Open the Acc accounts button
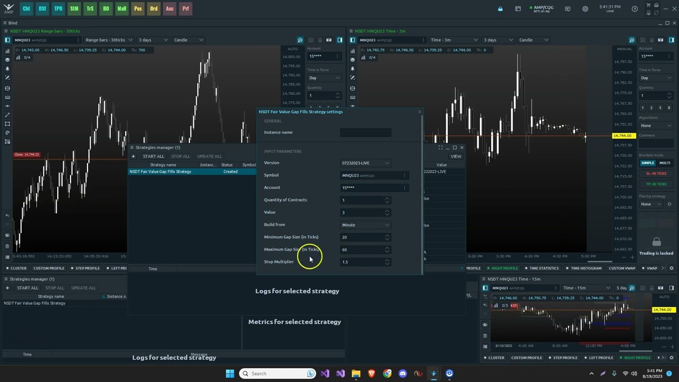The height and width of the screenshot is (382, 679). tap(170, 8)
